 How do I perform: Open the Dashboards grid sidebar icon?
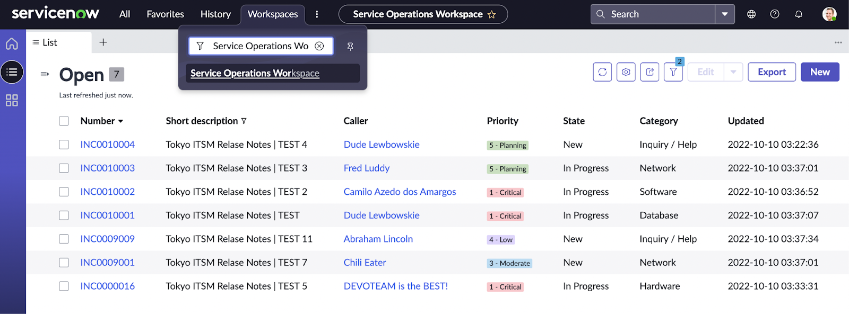tap(12, 100)
